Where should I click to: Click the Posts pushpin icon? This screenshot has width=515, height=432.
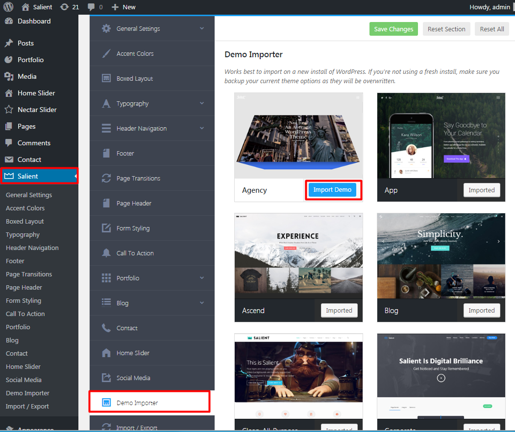(x=9, y=44)
